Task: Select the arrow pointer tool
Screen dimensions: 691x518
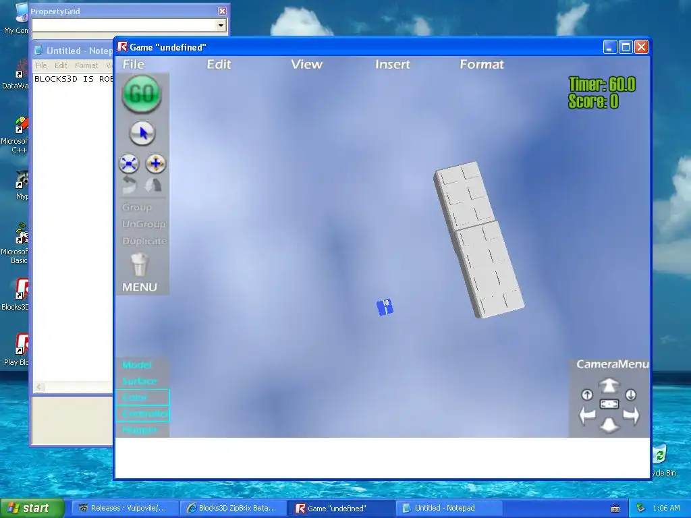Action: tap(142, 133)
